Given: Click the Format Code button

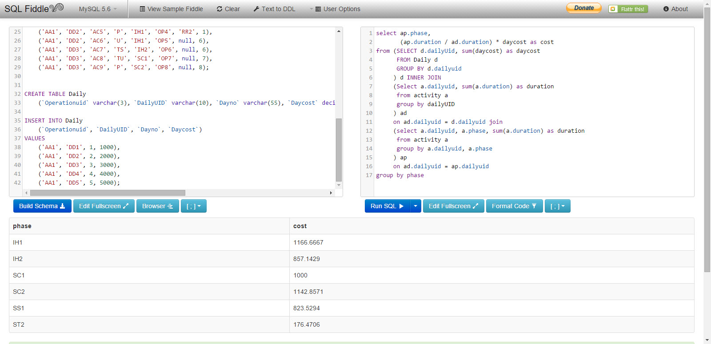Looking at the screenshot, I should (x=515, y=206).
